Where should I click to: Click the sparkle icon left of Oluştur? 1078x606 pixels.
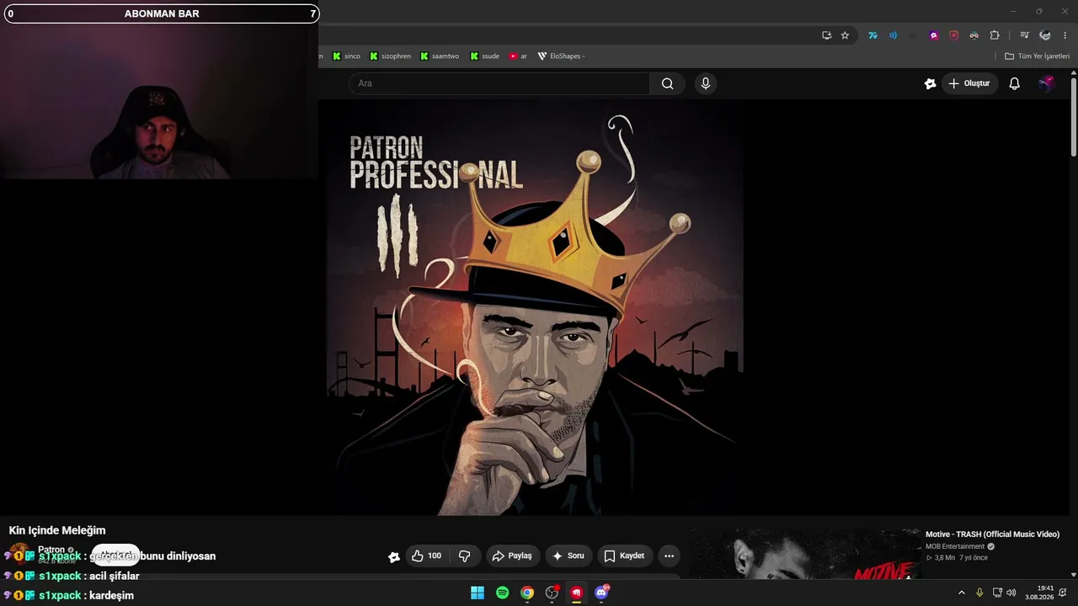(930, 83)
